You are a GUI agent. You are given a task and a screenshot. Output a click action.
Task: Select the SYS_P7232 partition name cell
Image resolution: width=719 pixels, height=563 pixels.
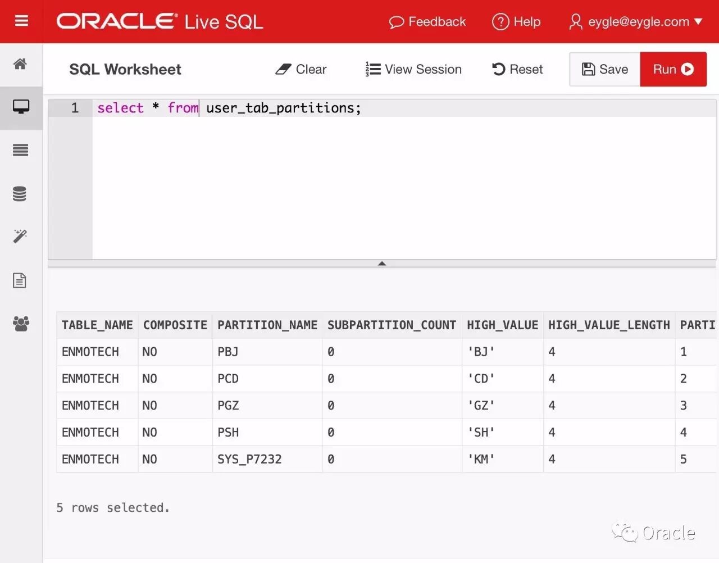tap(267, 459)
